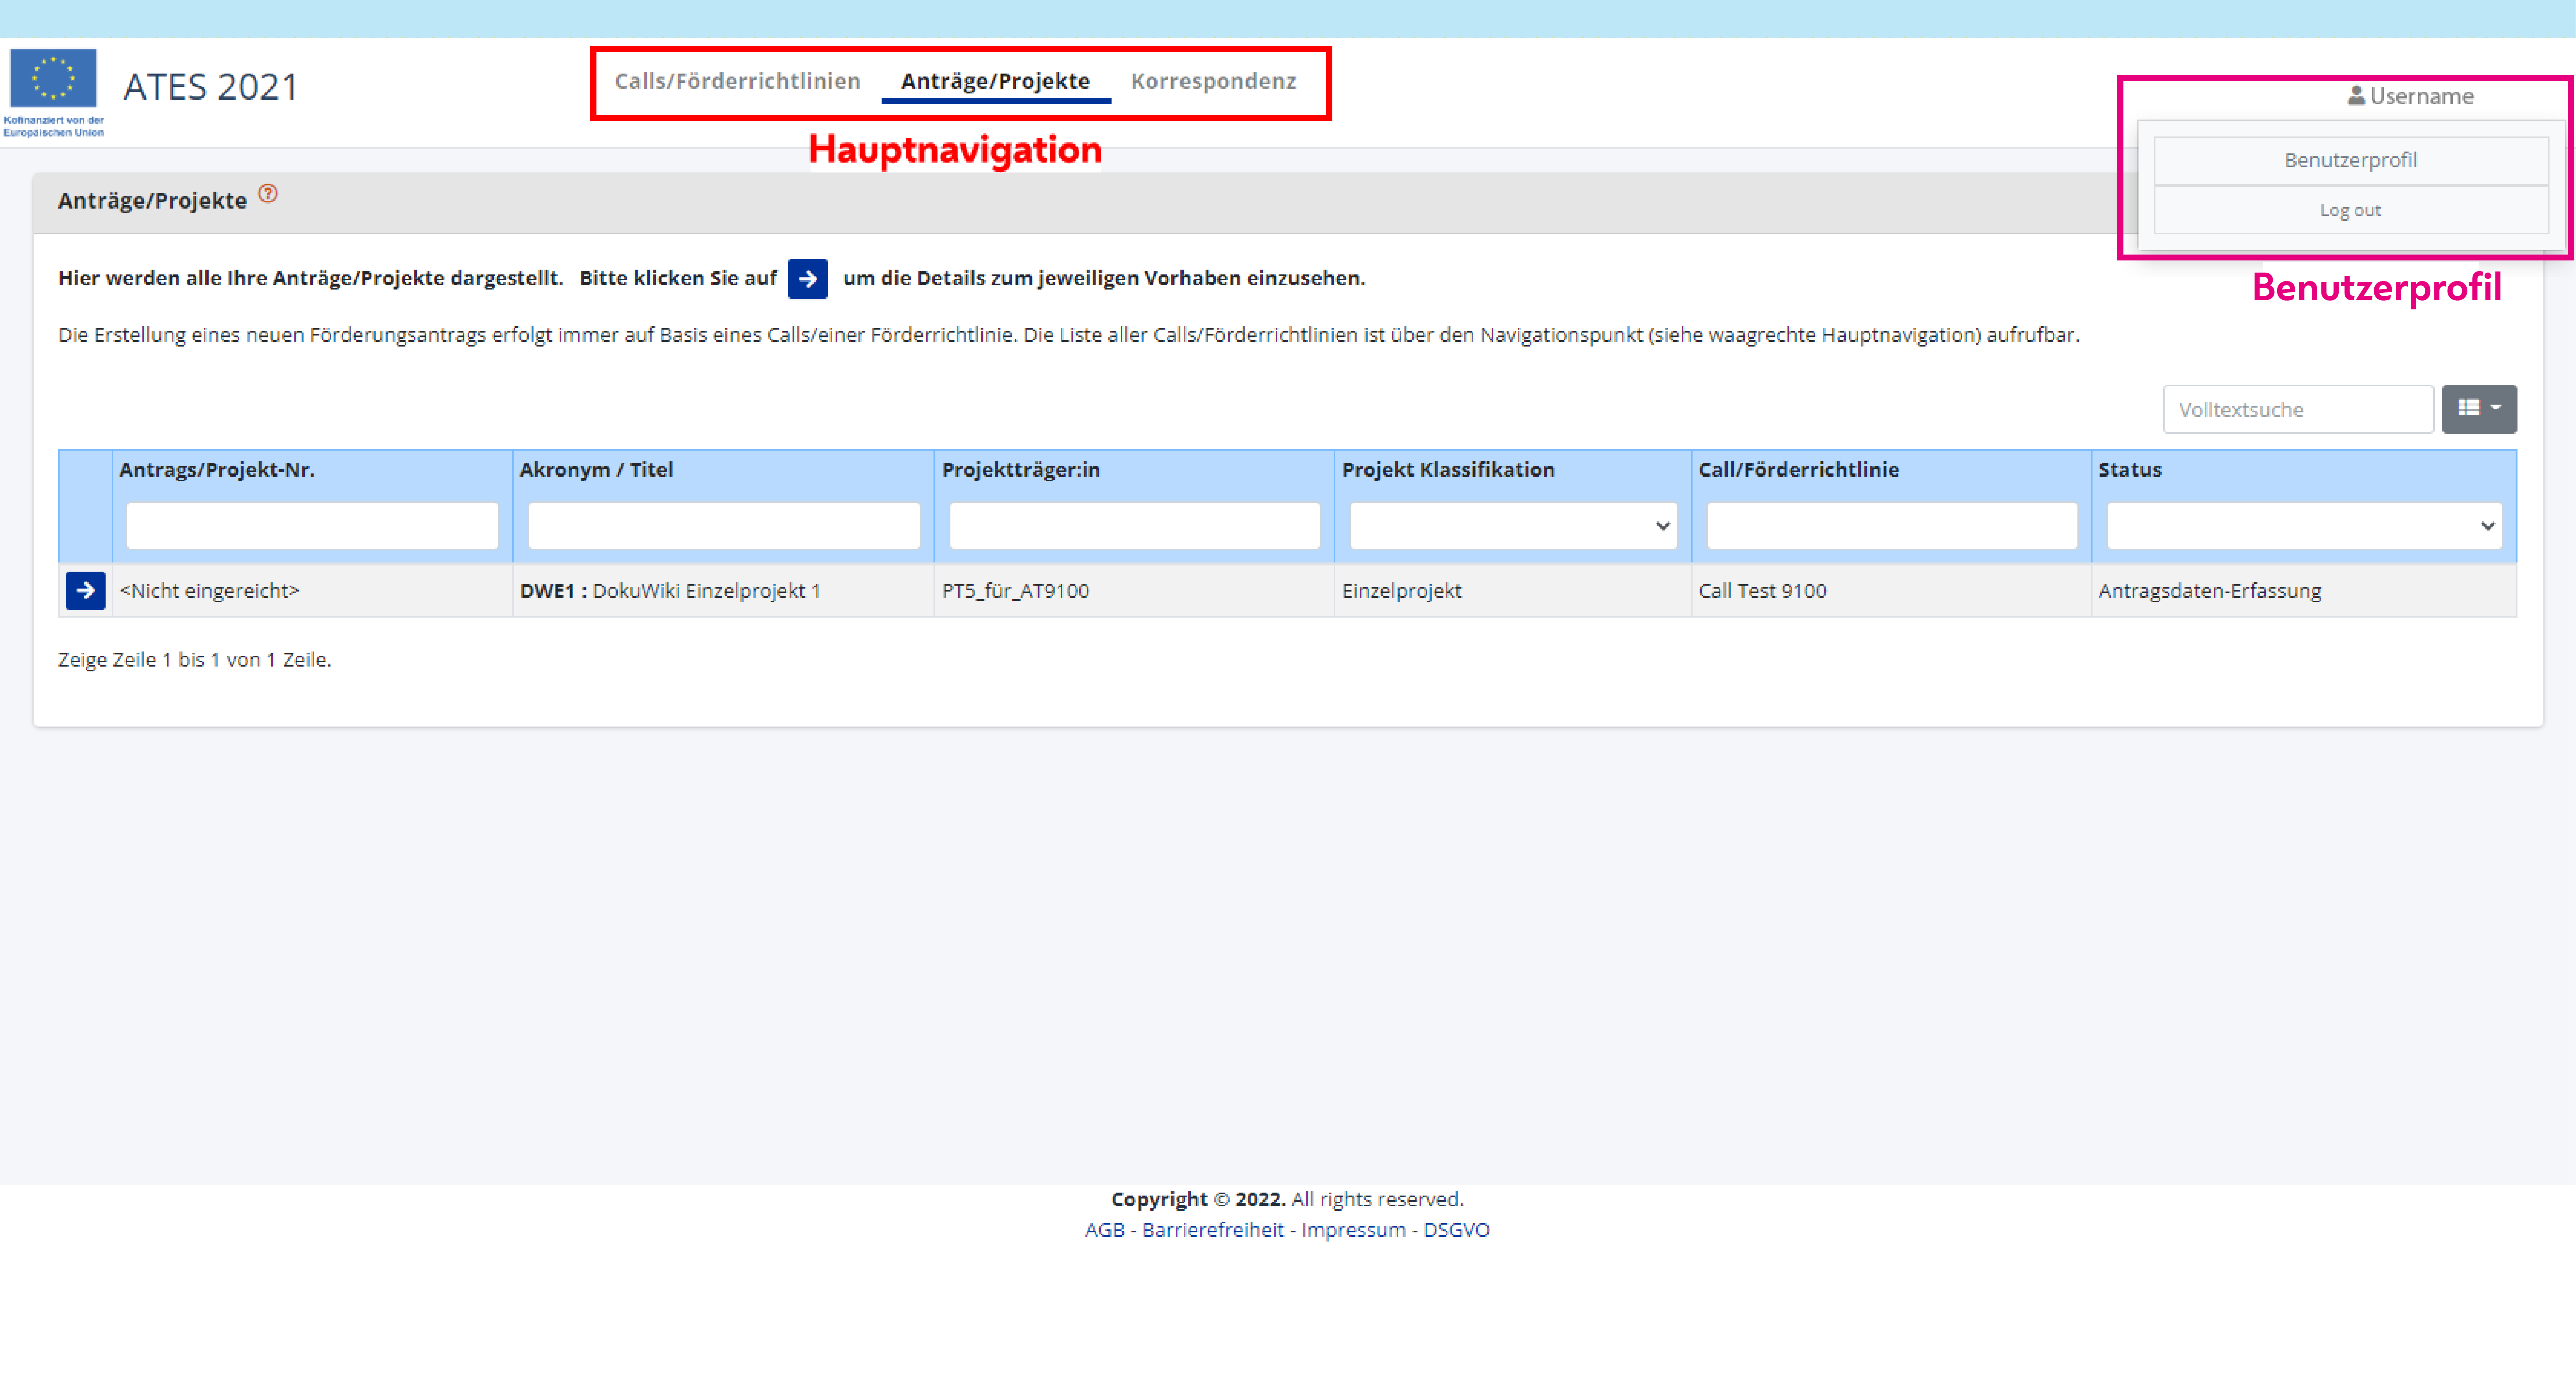The width and height of the screenshot is (2576, 1392).
Task: Sort by Status column header
Action: [2130, 470]
